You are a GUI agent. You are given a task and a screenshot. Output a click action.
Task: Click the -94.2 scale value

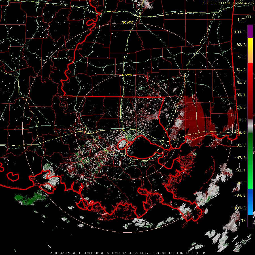click(x=240, y=195)
